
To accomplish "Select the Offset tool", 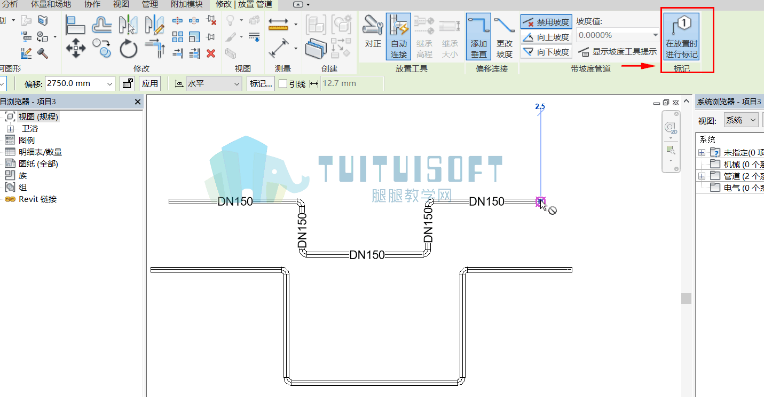I will pos(101,25).
